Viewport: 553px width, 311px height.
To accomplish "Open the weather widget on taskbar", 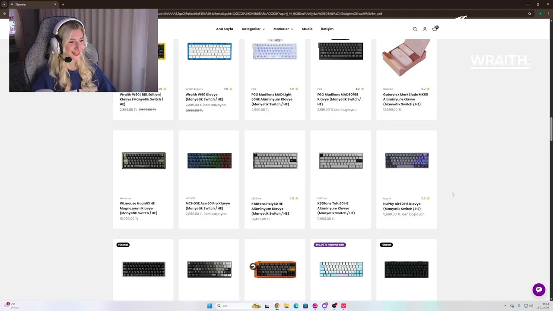I will pyautogui.click(x=12, y=306).
